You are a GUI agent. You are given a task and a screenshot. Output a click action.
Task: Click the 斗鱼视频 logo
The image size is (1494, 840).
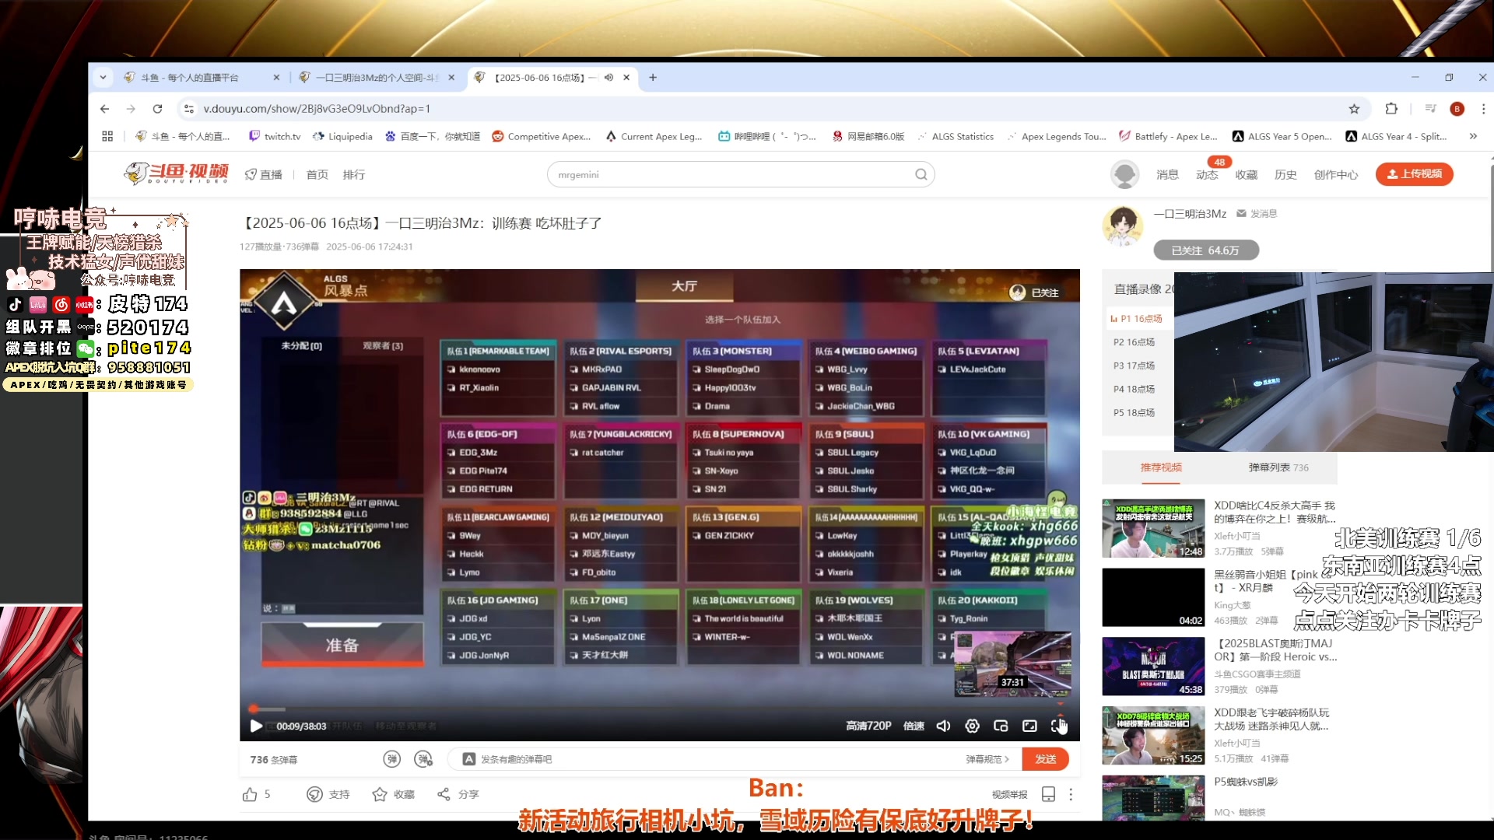click(x=176, y=173)
